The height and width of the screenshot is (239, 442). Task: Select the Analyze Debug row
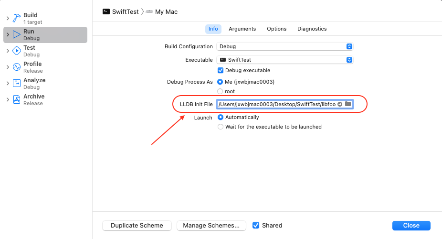pos(45,83)
